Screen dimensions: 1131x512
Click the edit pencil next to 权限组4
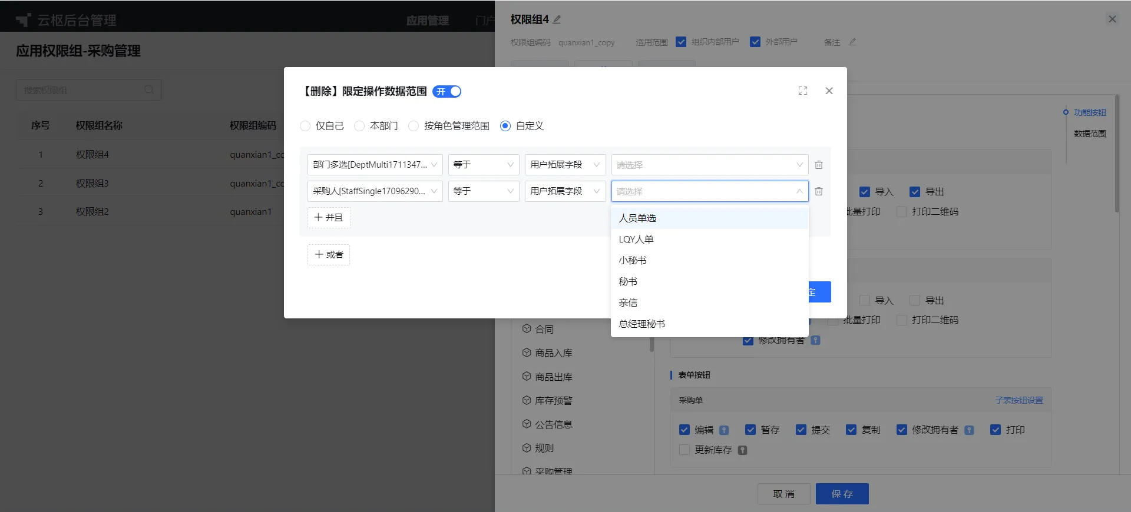coord(557,19)
